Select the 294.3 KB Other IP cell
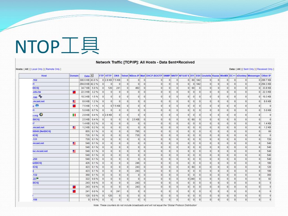The height and width of the screenshot is (216, 288). click(x=266, y=84)
